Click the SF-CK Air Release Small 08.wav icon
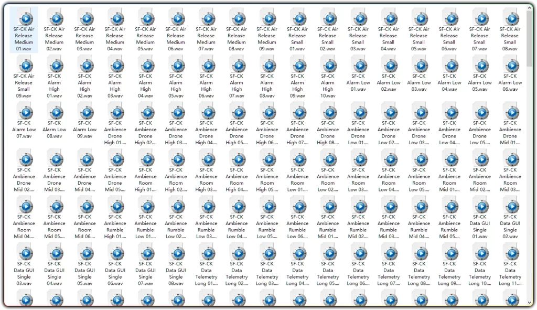This screenshot has width=537, height=310. [512, 18]
